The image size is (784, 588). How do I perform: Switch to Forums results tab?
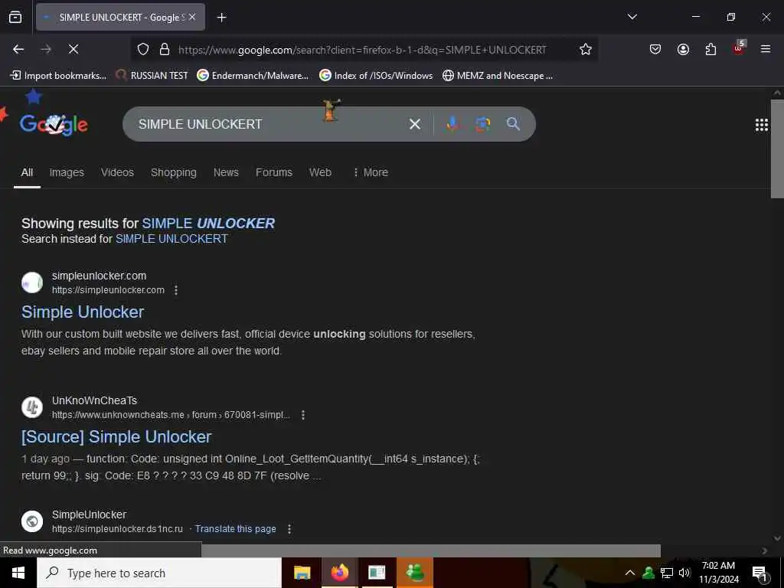click(274, 172)
